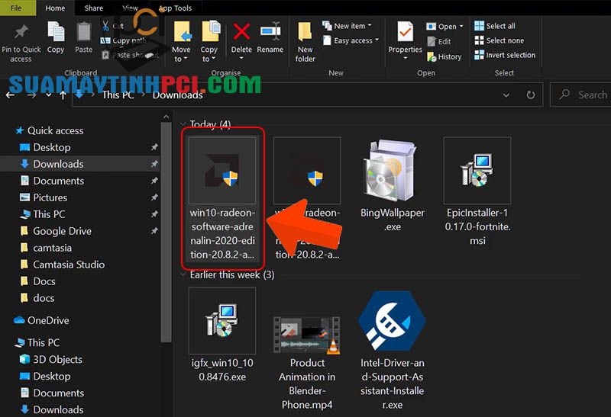Image resolution: width=611 pixels, height=417 pixels.
Task: Select BingWallpaper.exe file
Action: point(392,185)
